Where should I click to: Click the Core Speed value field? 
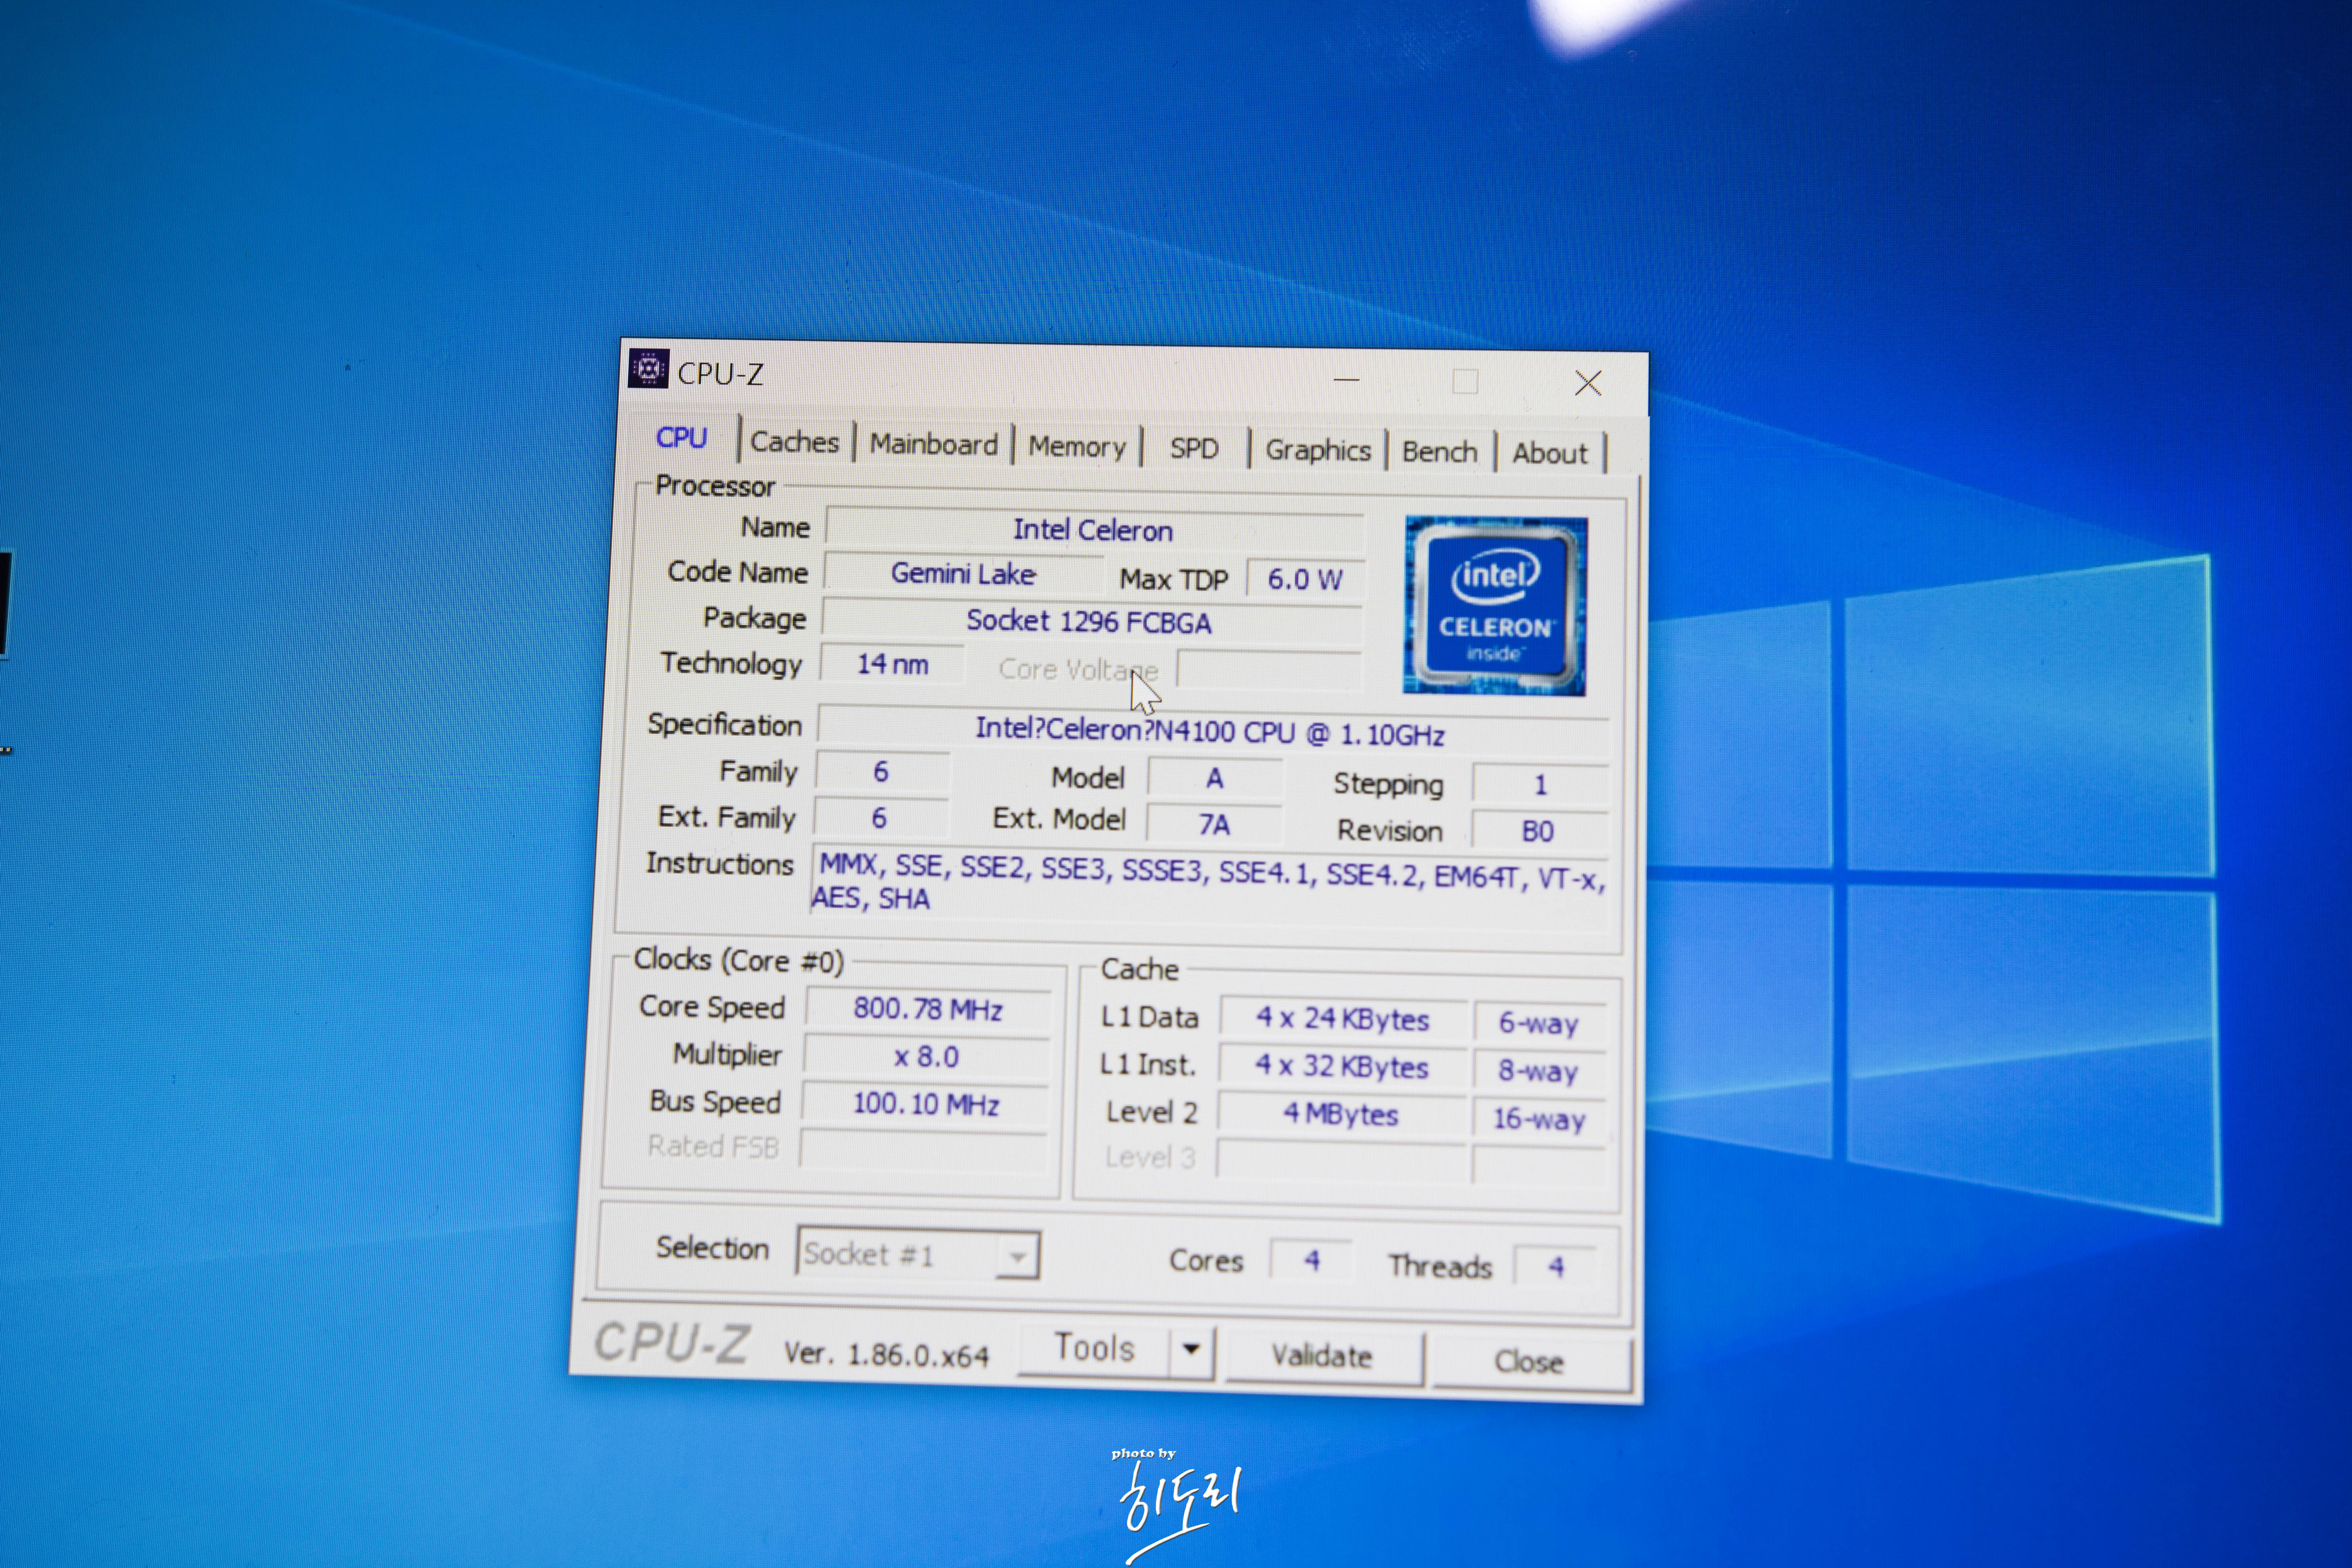927,1009
